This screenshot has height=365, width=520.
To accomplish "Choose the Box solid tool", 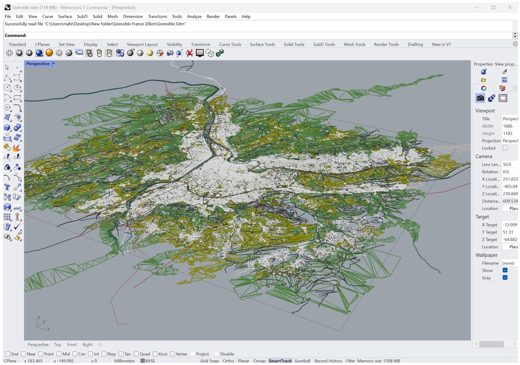I will click(x=7, y=128).
